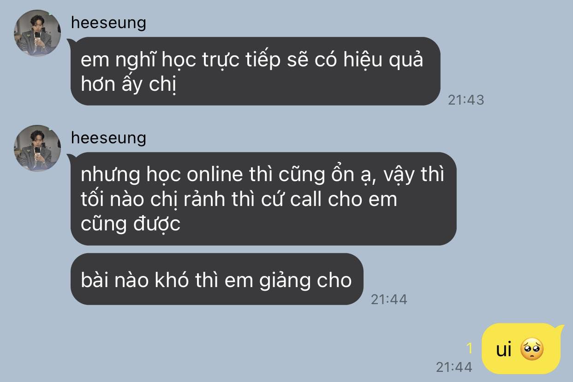Click the 21:43 timestamp
The width and height of the screenshot is (573, 382).
pyautogui.click(x=466, y=100)
